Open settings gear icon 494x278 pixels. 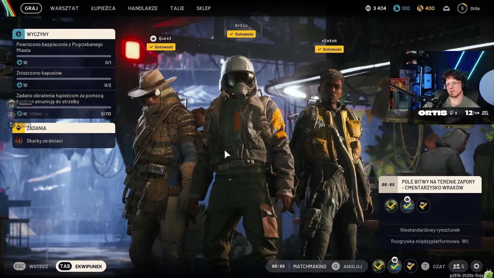point(477,266)
